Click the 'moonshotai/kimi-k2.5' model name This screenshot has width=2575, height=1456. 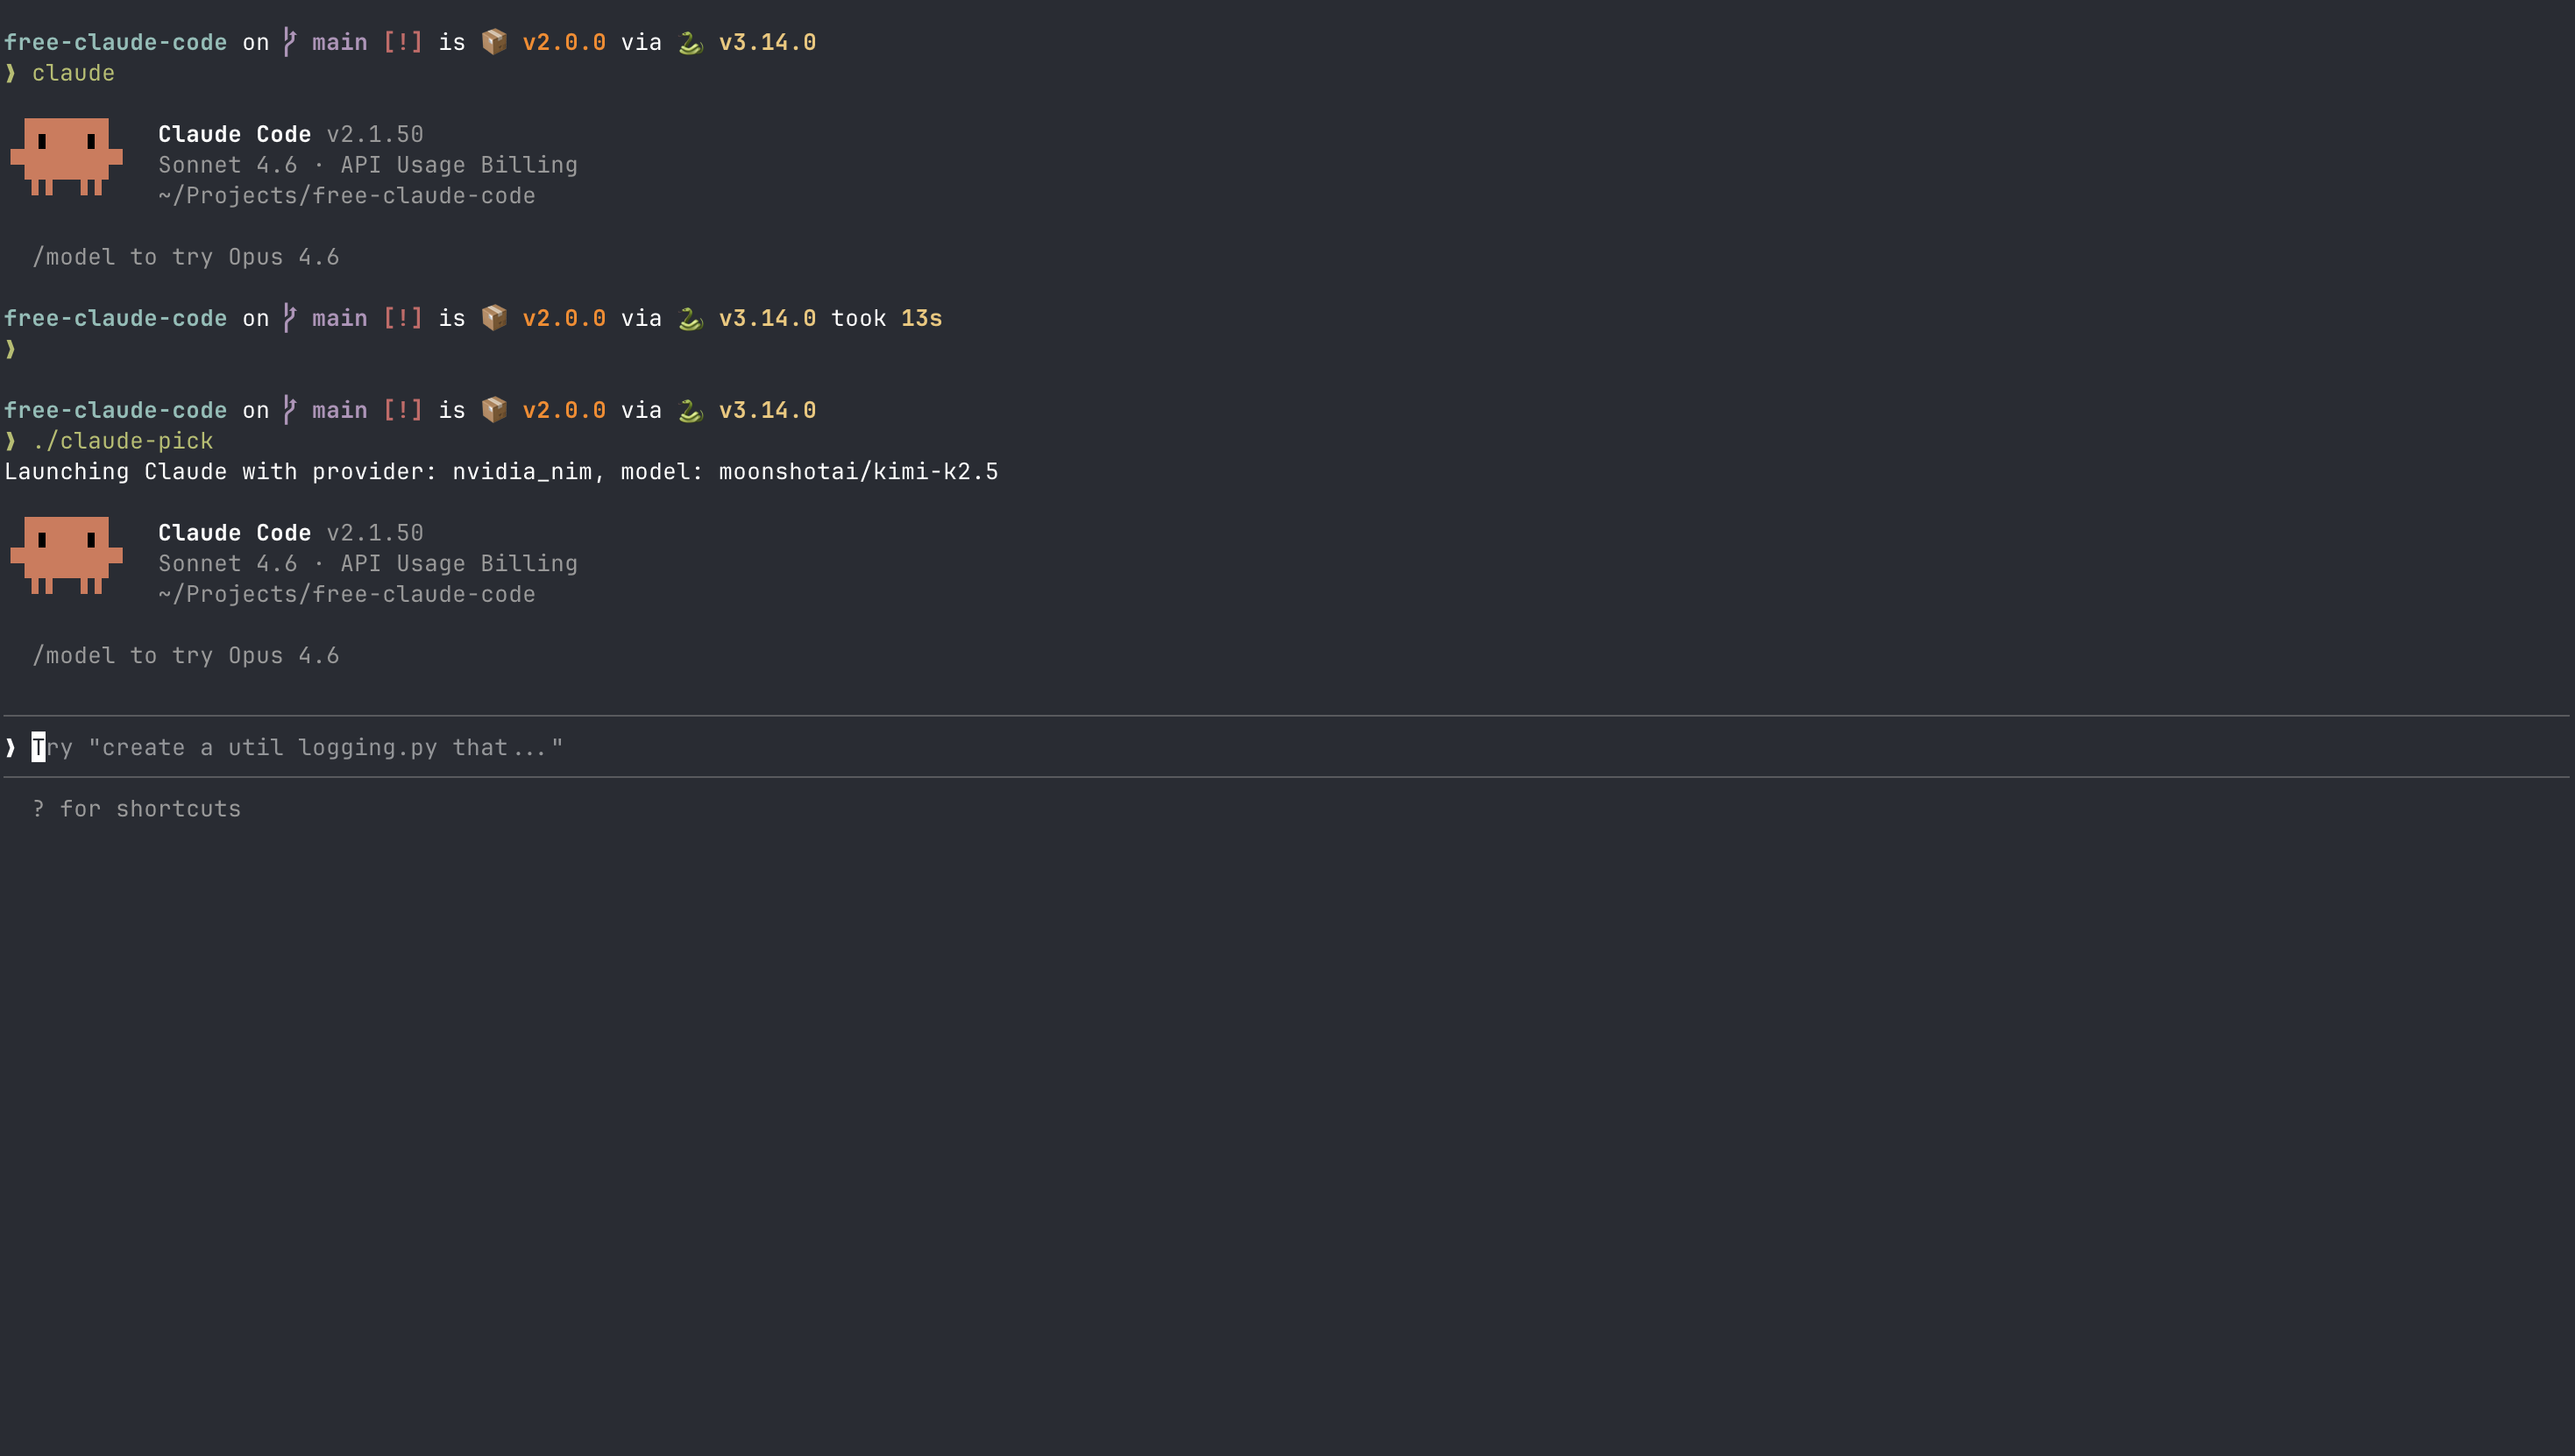[857, 472]
